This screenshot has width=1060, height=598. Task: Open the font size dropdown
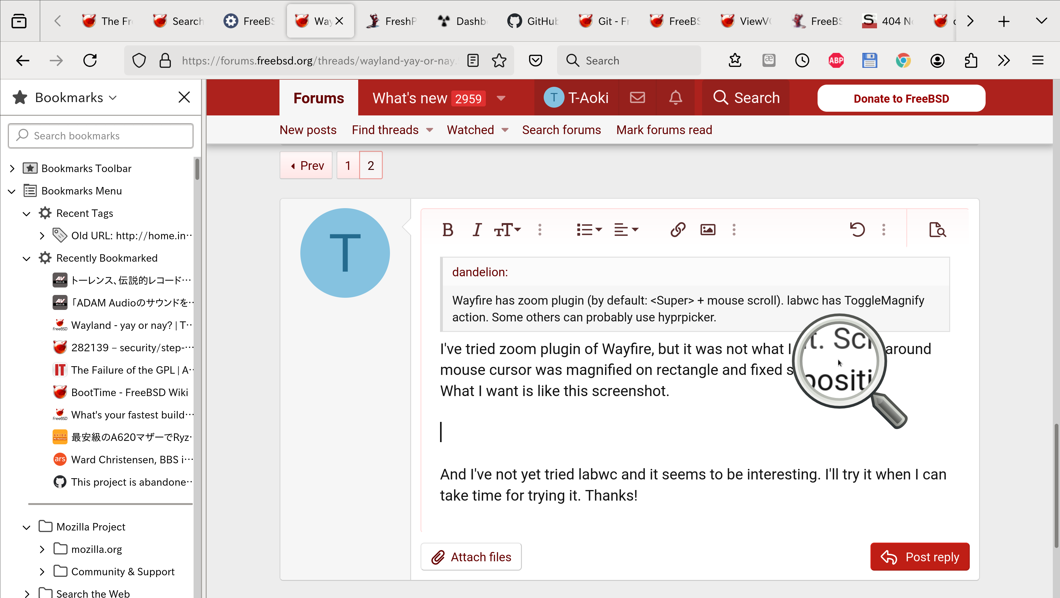[x=507, y=230]
